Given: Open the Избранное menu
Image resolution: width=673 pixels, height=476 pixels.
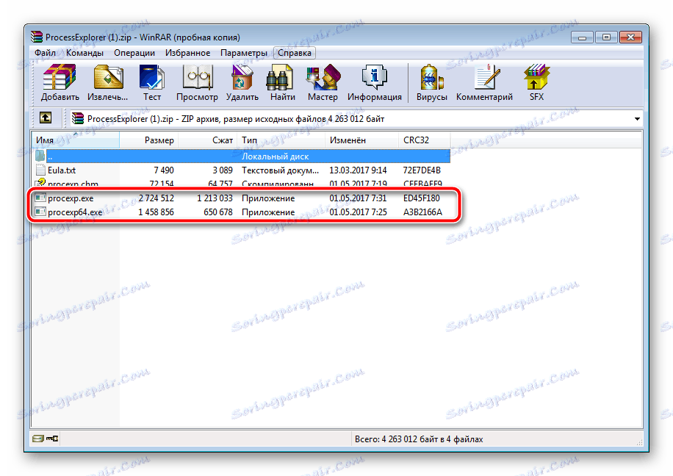Looking at the screenshot, I should [187, 53].
